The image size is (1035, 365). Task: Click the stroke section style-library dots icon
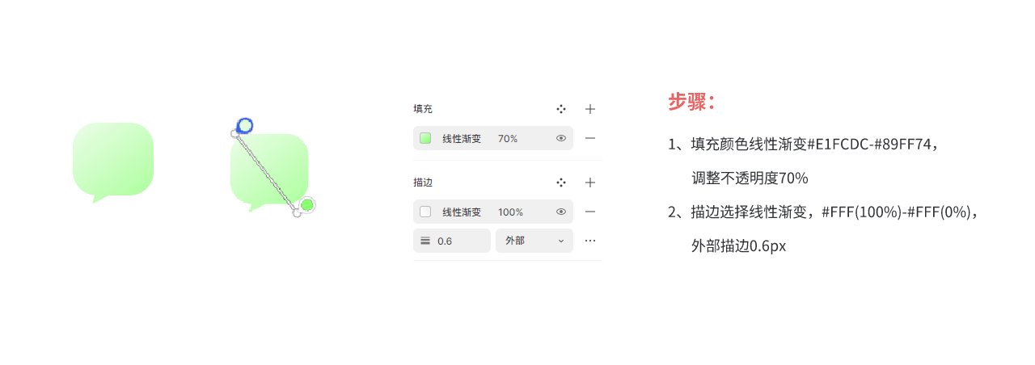(x=561, y=182)
